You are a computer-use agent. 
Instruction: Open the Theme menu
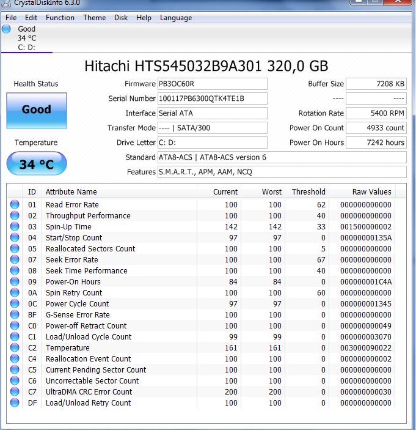point(95,18)
